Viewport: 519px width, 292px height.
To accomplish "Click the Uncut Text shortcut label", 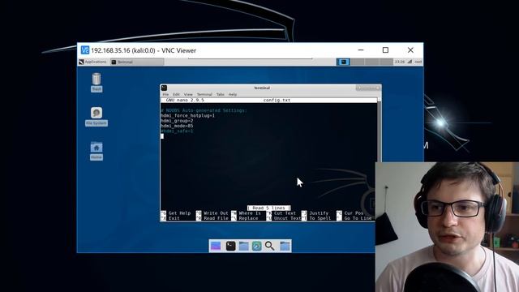I will tap(288, 218).
